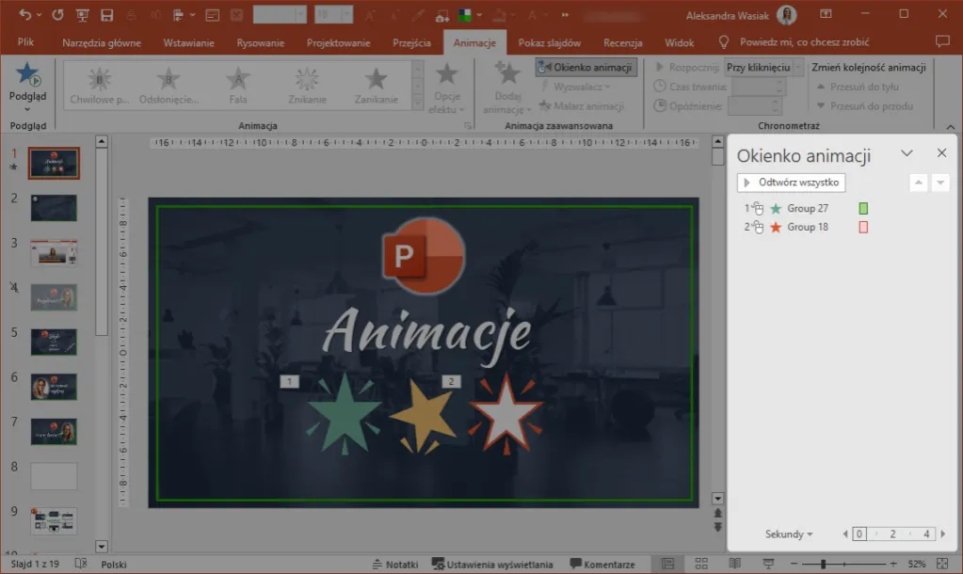
Task: Start slideshow from beginning via quick access icon
Action: point(82,15)
